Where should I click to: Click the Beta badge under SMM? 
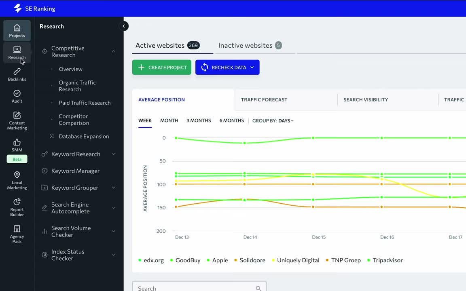click(17, 159)
